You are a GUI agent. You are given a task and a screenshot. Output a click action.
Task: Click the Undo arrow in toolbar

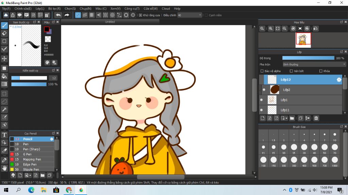coord(58,15)
